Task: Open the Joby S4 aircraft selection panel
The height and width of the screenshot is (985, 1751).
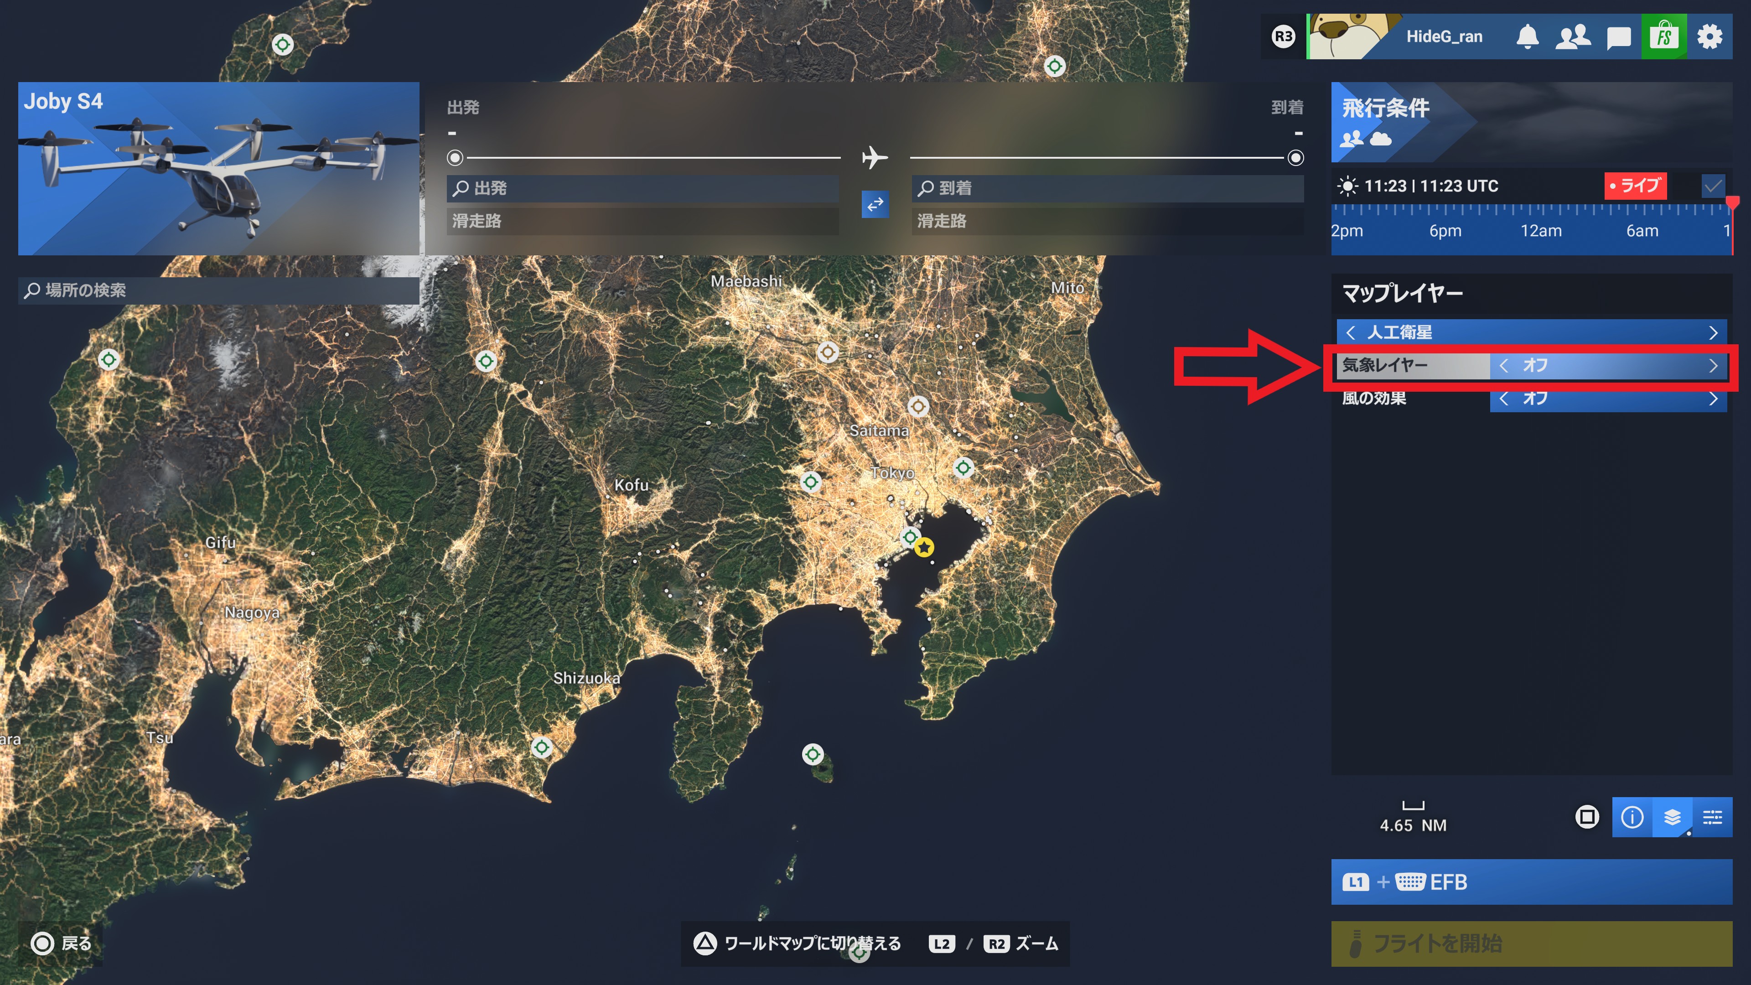Action: pyautogui.click(x=218, y=169)
